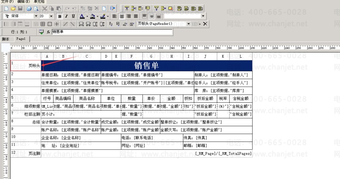Open the 编辑(E) menu
Viewport: 340px width, 179px height.
pos(23,2)
